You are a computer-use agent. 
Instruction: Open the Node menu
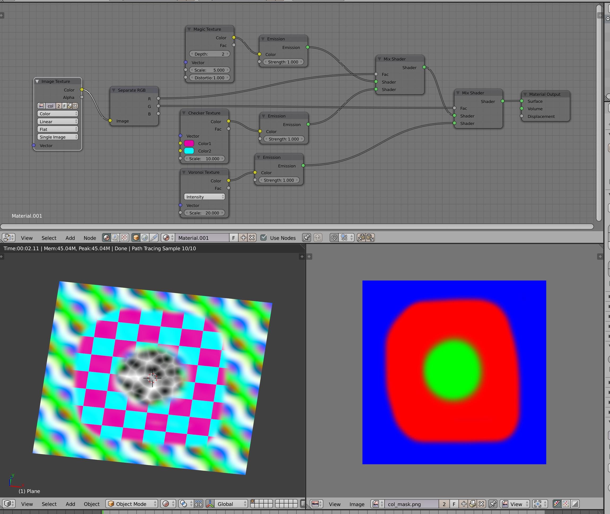[90, 238]
